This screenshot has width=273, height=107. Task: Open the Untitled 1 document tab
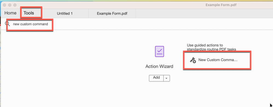pos(65,14)
